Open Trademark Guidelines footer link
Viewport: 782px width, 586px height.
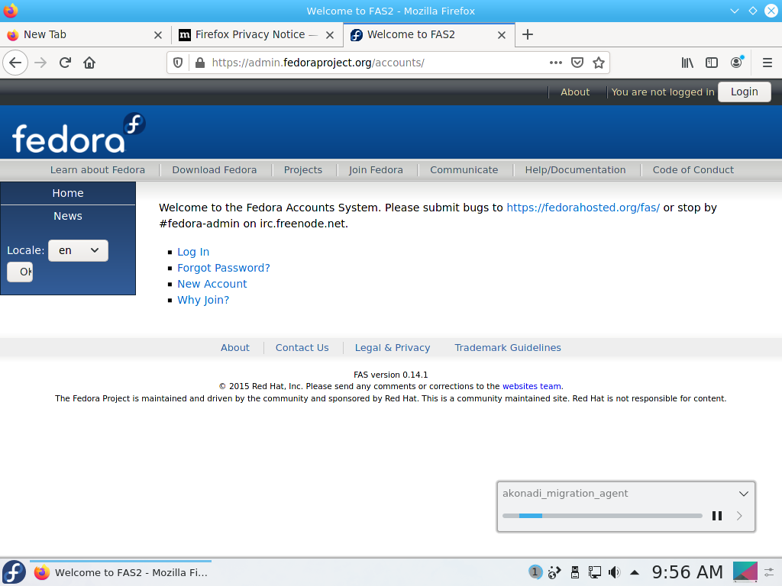[x=508, y=348]
